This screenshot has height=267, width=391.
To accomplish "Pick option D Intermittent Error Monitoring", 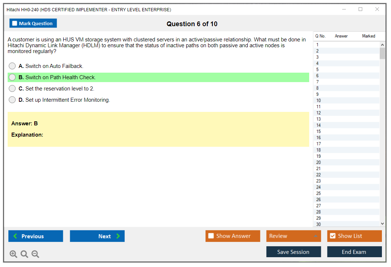I will (12, 100).
